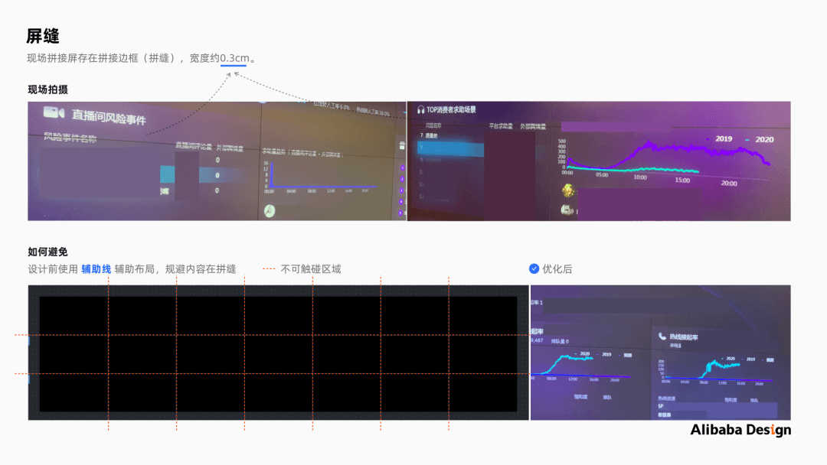Click the 优化后 label

coord(557,269)
